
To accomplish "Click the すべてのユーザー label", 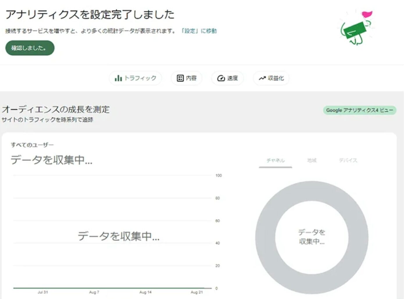I will pos(32,145).
